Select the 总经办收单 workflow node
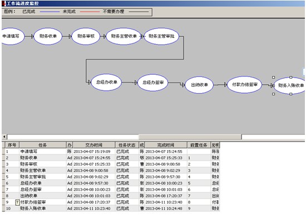Screen dimensions: 306x222 pos(106,82)
